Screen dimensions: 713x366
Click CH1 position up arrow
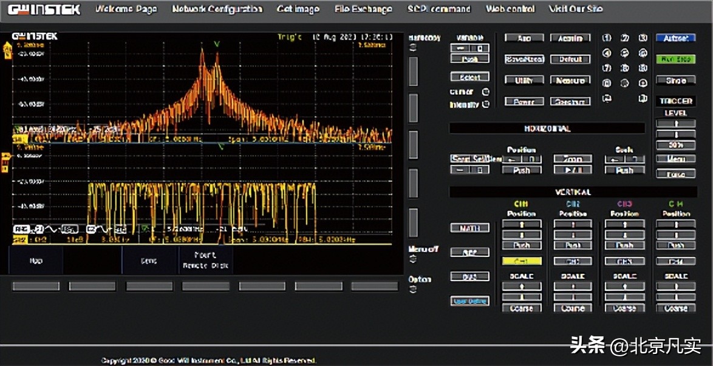pos(521,224)
